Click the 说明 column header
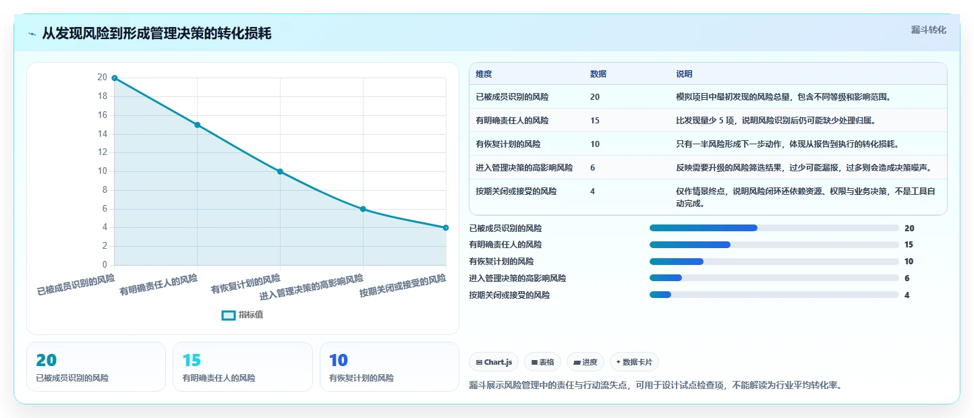Viewport: 974px width, 418px height. coord(684,74)
